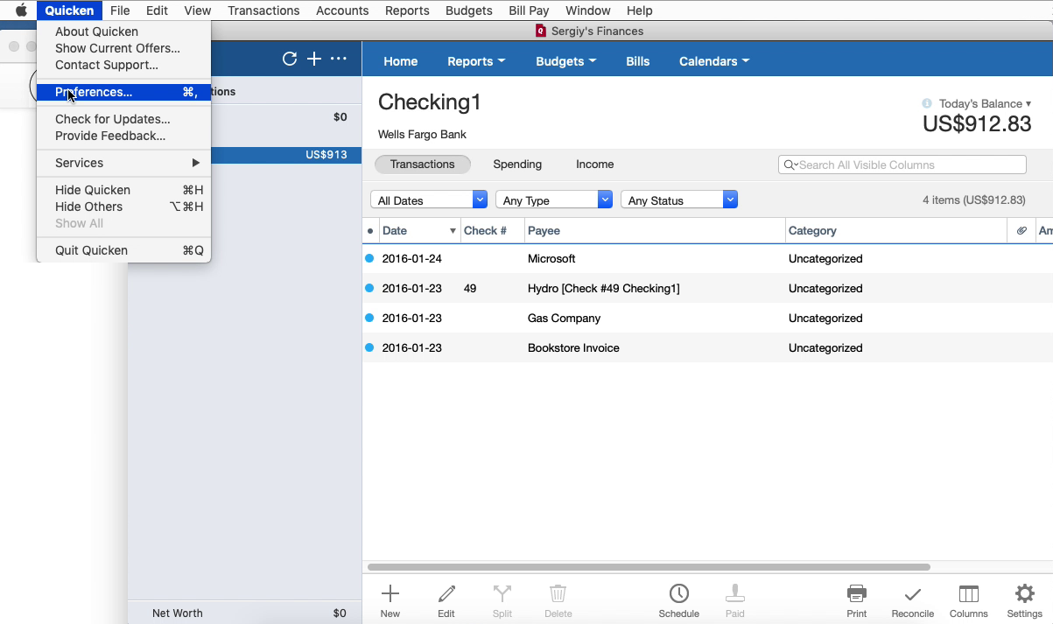Expand the Budgets dropdown in navigation bar
The image size is (1053, 624).
(565, 61)
